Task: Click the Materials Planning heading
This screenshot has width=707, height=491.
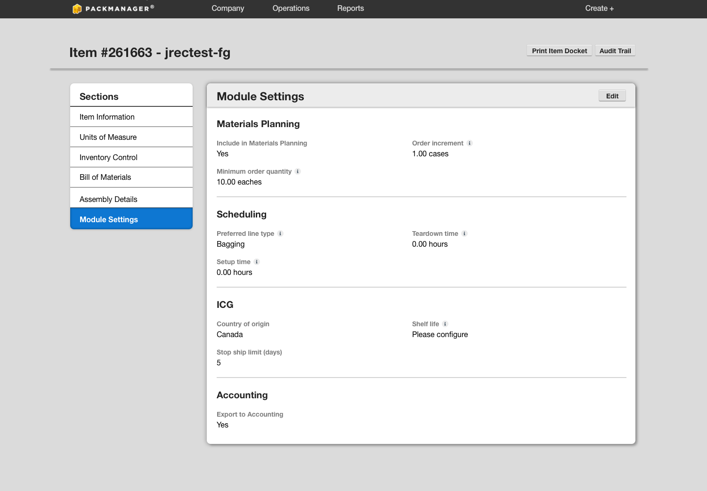Action: (x=258, y=124)
